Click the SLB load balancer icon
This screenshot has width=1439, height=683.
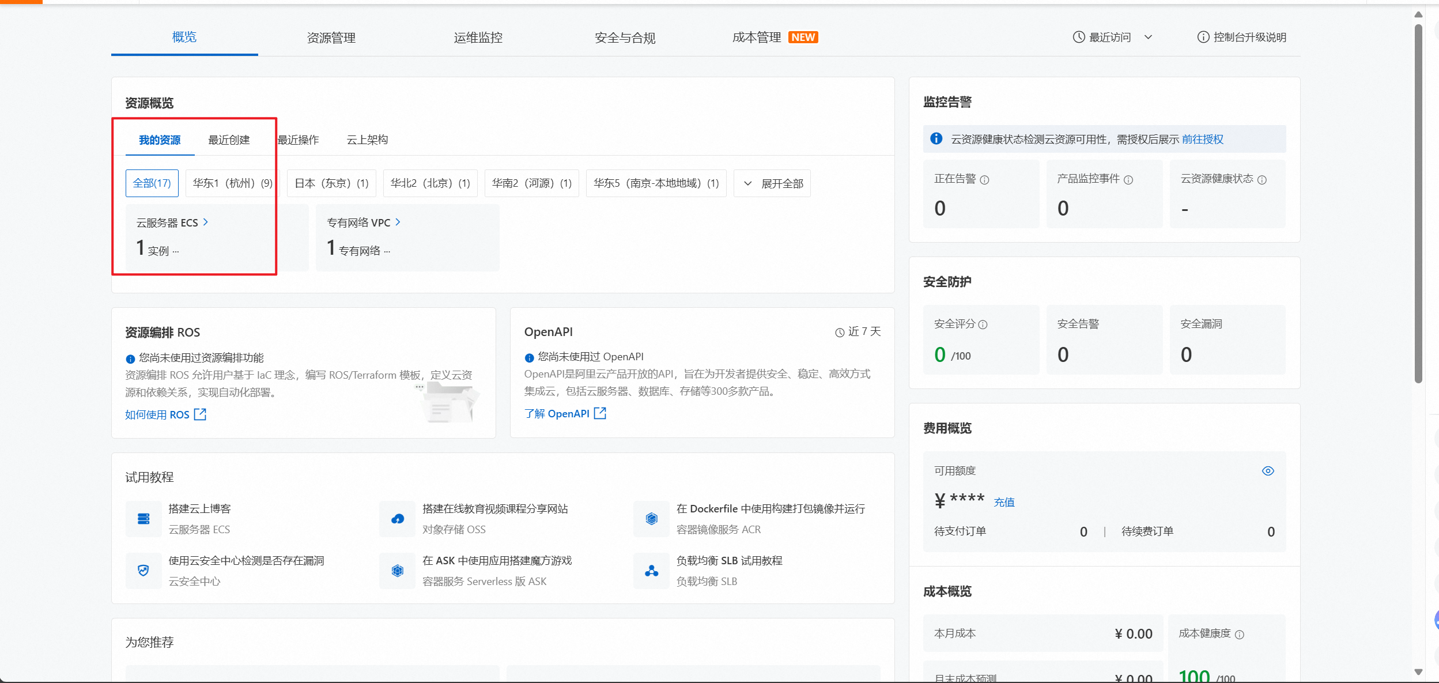point(652,571)
